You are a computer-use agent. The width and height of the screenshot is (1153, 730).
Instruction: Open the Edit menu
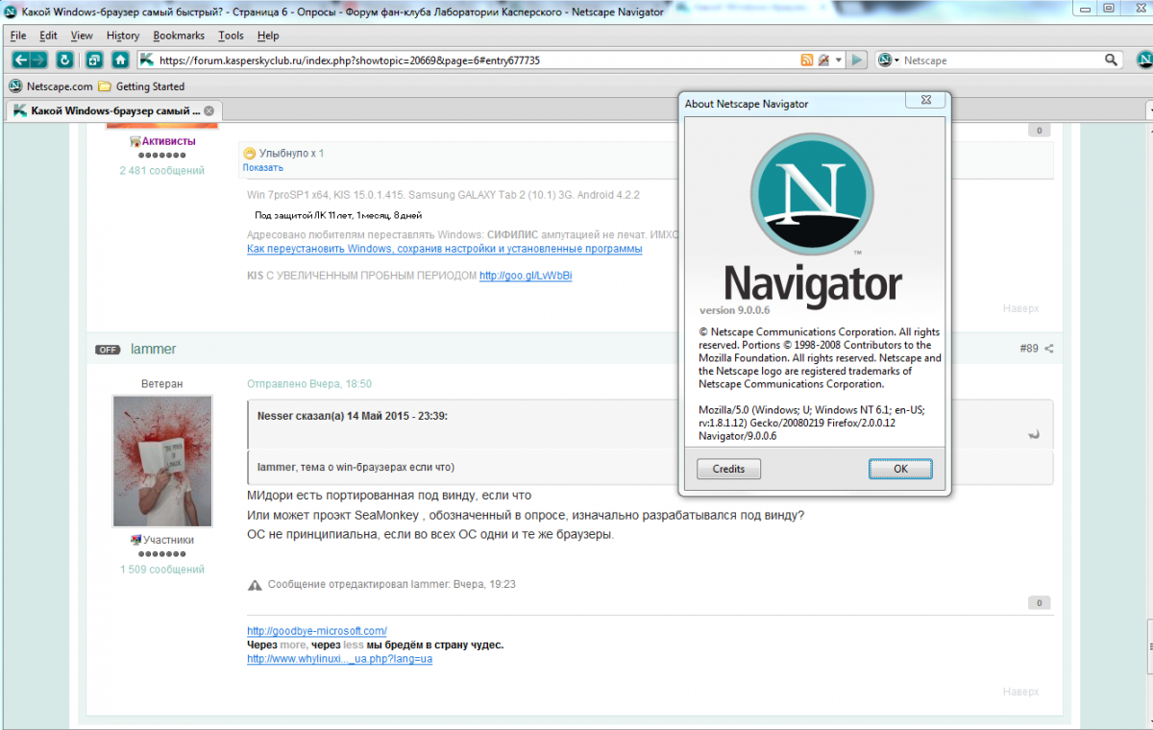click(48, 36)
